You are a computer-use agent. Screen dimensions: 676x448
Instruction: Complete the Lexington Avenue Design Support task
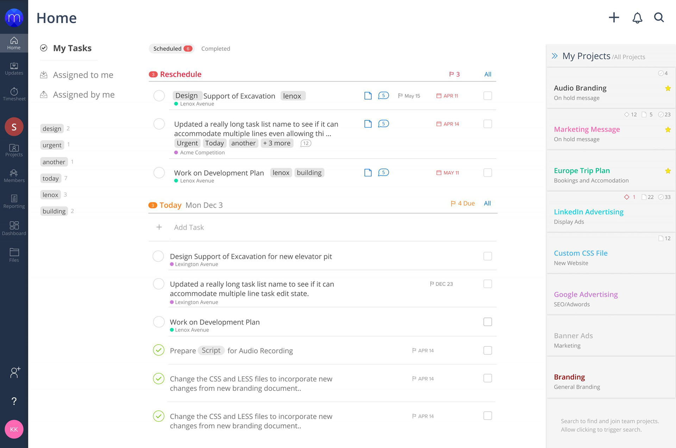click(x=158, y=256)
